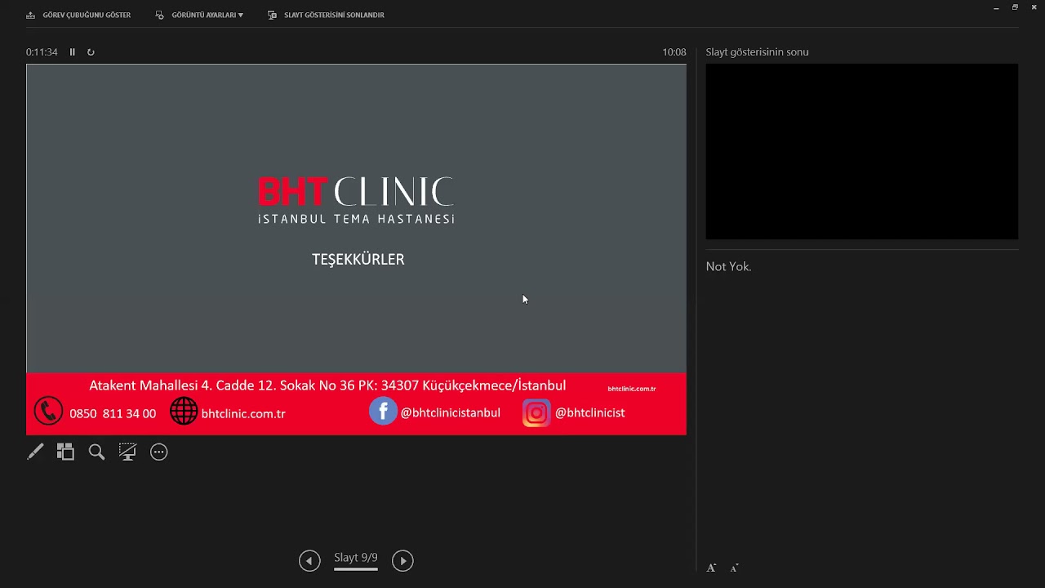Go to the previous slide
Screen dimensions: 1045x588
309,560
